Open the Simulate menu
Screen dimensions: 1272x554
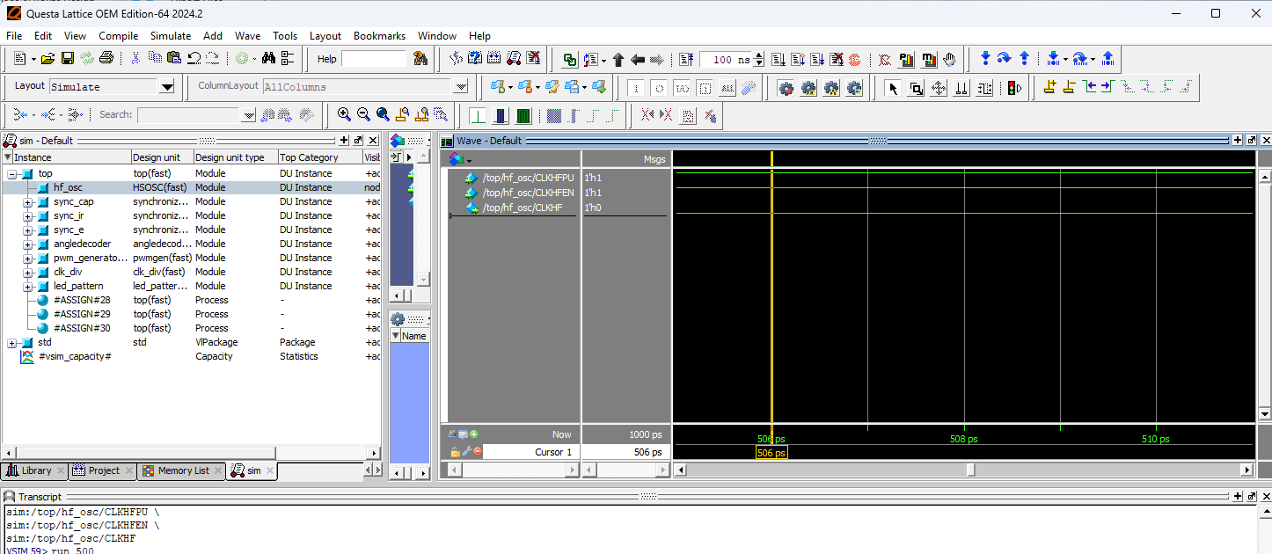170,36
